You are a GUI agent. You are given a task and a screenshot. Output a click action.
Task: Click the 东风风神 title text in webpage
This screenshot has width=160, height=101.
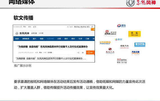pos(24,33)
